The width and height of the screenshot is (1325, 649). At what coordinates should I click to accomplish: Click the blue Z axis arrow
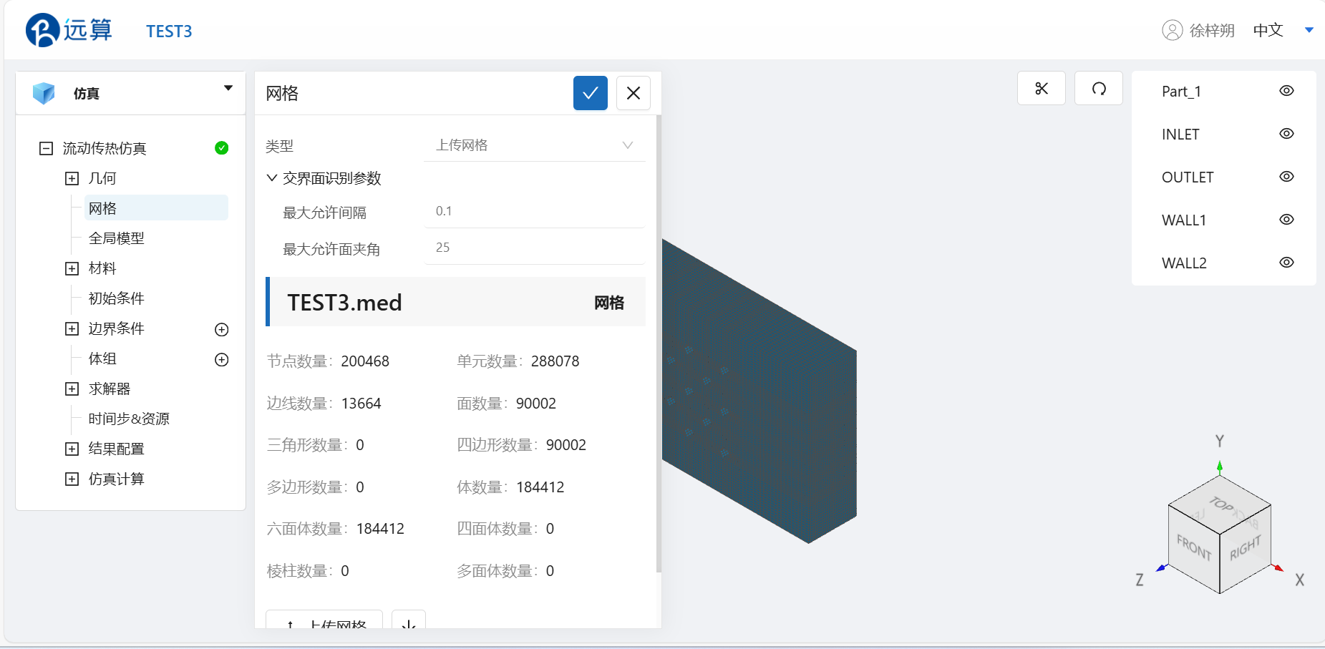tap(1163, 568)
